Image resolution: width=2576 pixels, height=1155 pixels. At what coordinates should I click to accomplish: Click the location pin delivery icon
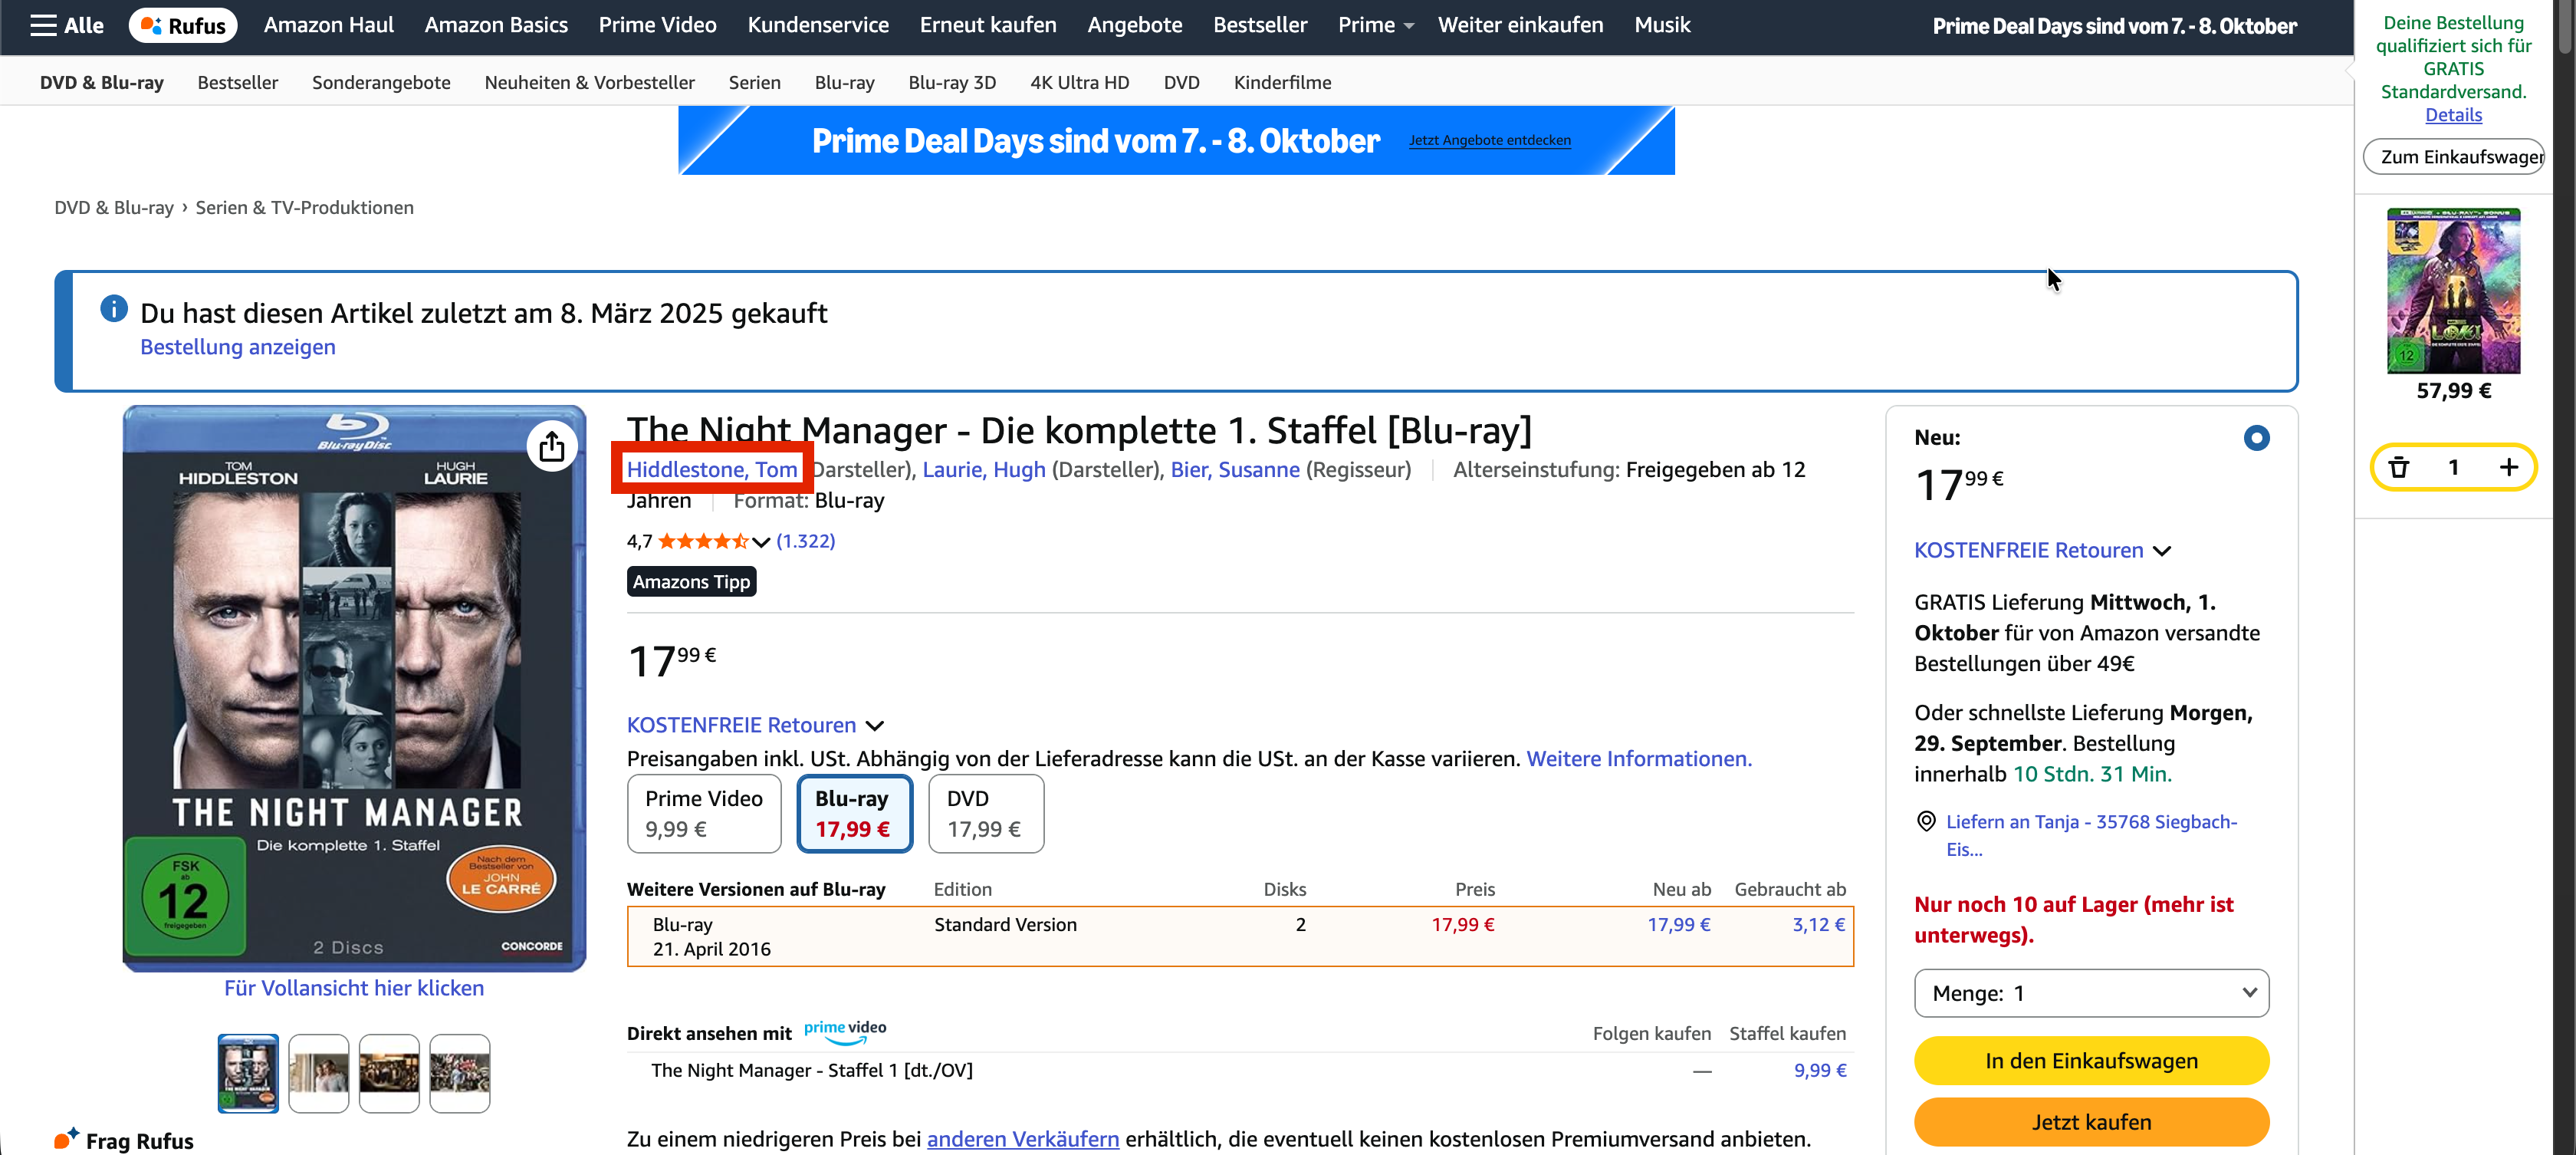[1925, 821]
